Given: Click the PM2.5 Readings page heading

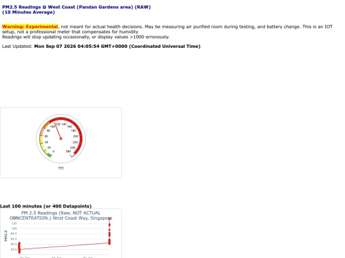Looking at the screenshot, I should point(77,7).
